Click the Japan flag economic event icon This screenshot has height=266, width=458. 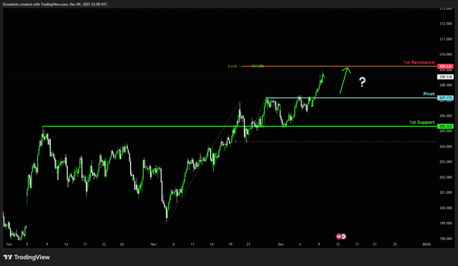(344, 236)
